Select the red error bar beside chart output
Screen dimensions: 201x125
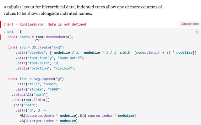pos(1,24)
